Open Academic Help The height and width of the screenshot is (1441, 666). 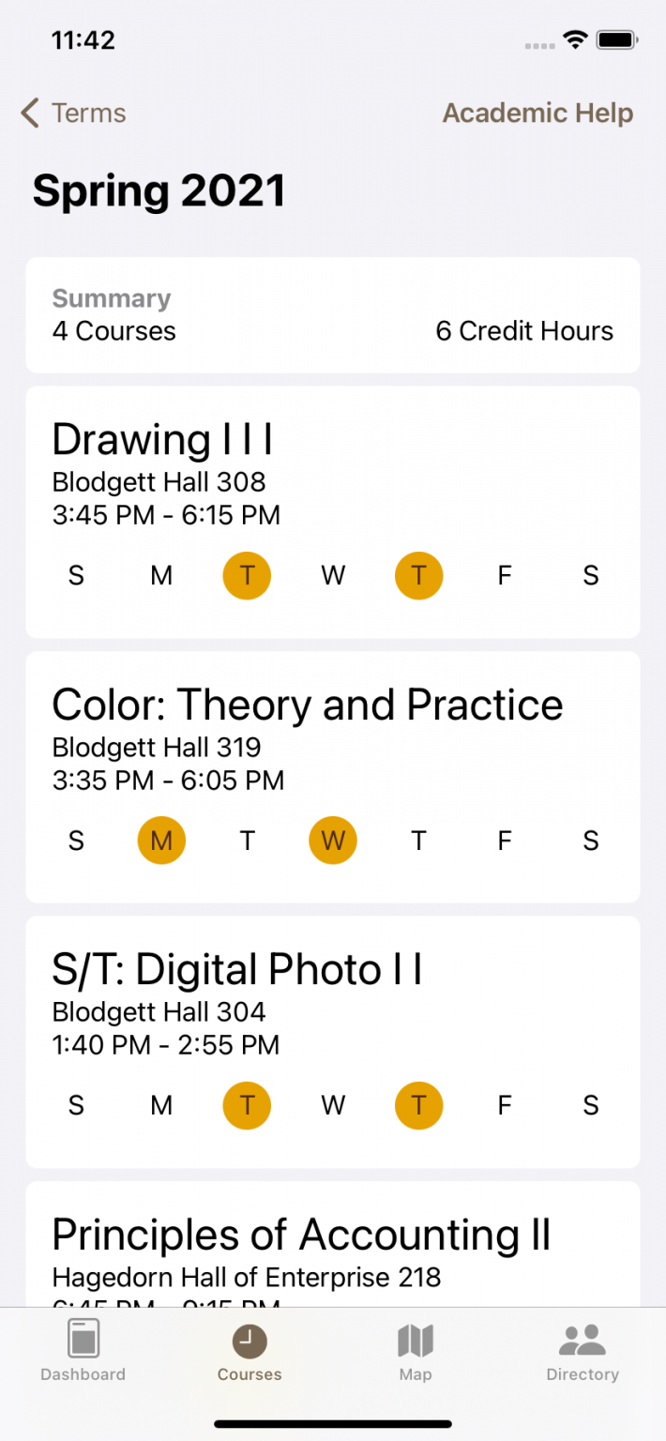coord(537,114)
